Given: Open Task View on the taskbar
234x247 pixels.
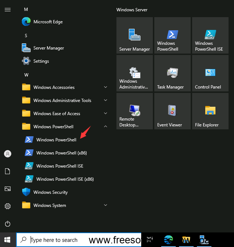Looking at the screenshot, I should coord(150,240).
